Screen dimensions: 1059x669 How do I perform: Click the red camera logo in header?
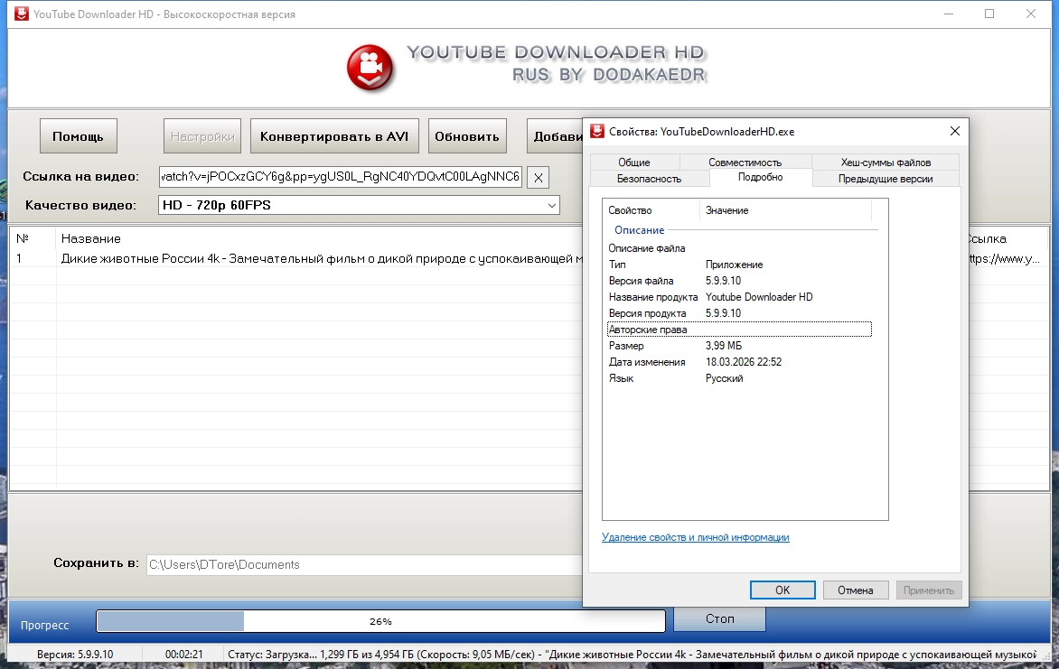tap(370, 69)
